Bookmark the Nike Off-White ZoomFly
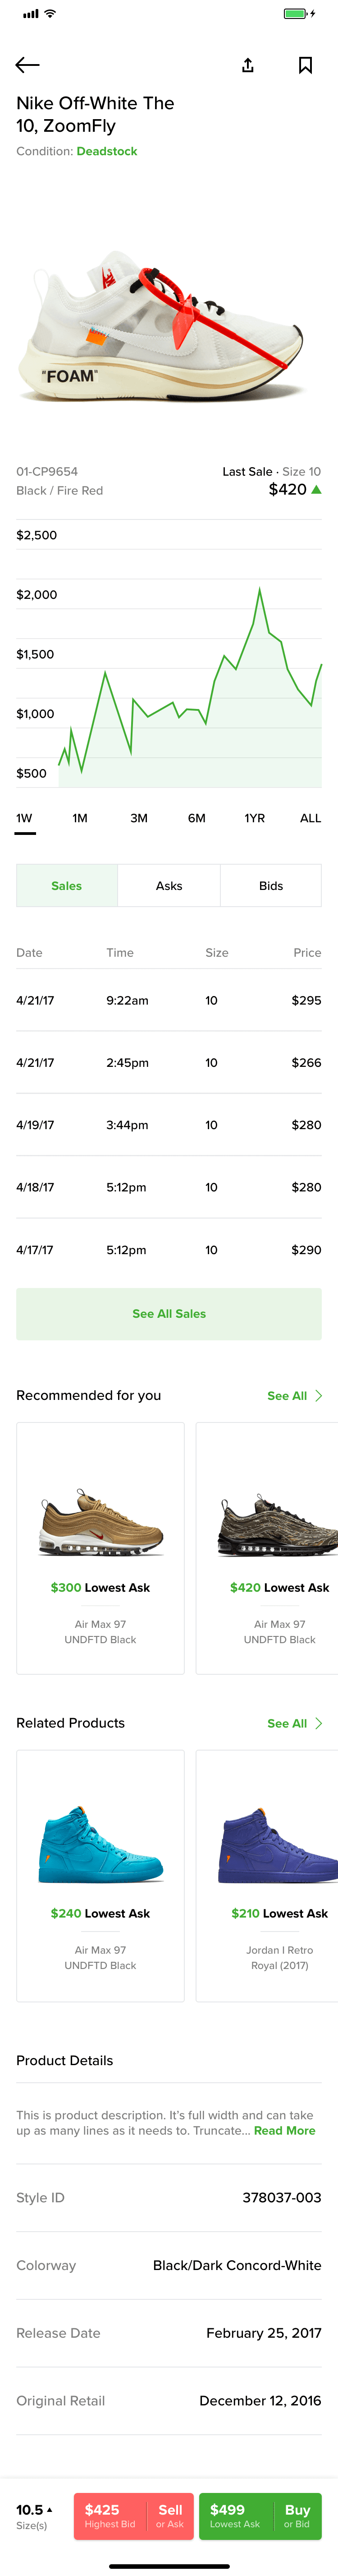The width and height of the screenshot is (338, 2576). pos(306,64)
